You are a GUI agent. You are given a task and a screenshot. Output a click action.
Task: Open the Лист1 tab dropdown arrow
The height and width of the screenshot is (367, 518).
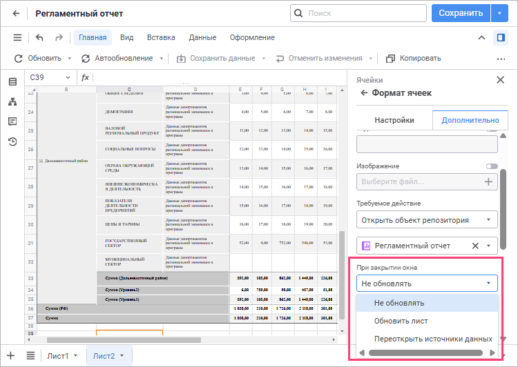coord(76,355)
